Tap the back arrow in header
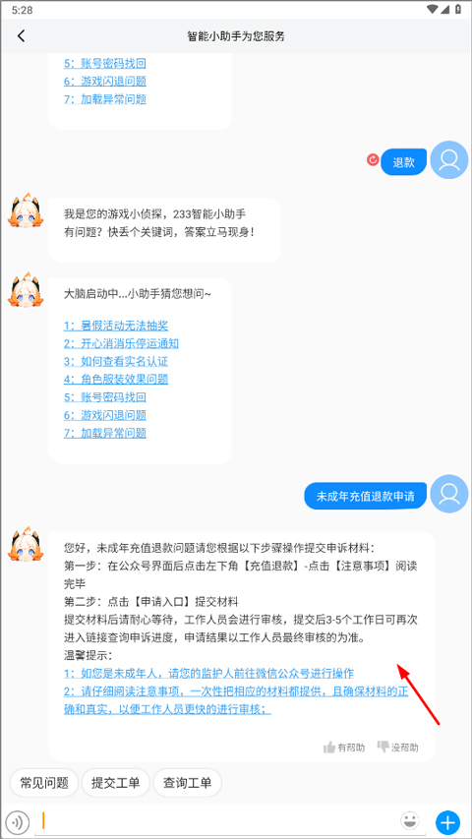 pyautogui.click(x=21, y=35)
